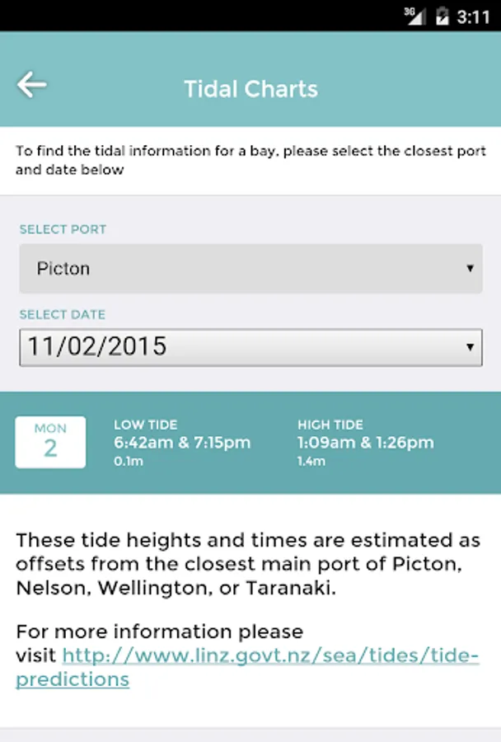Tap the battery status icon
Viewport: 501px width, 742px height.
442,16
